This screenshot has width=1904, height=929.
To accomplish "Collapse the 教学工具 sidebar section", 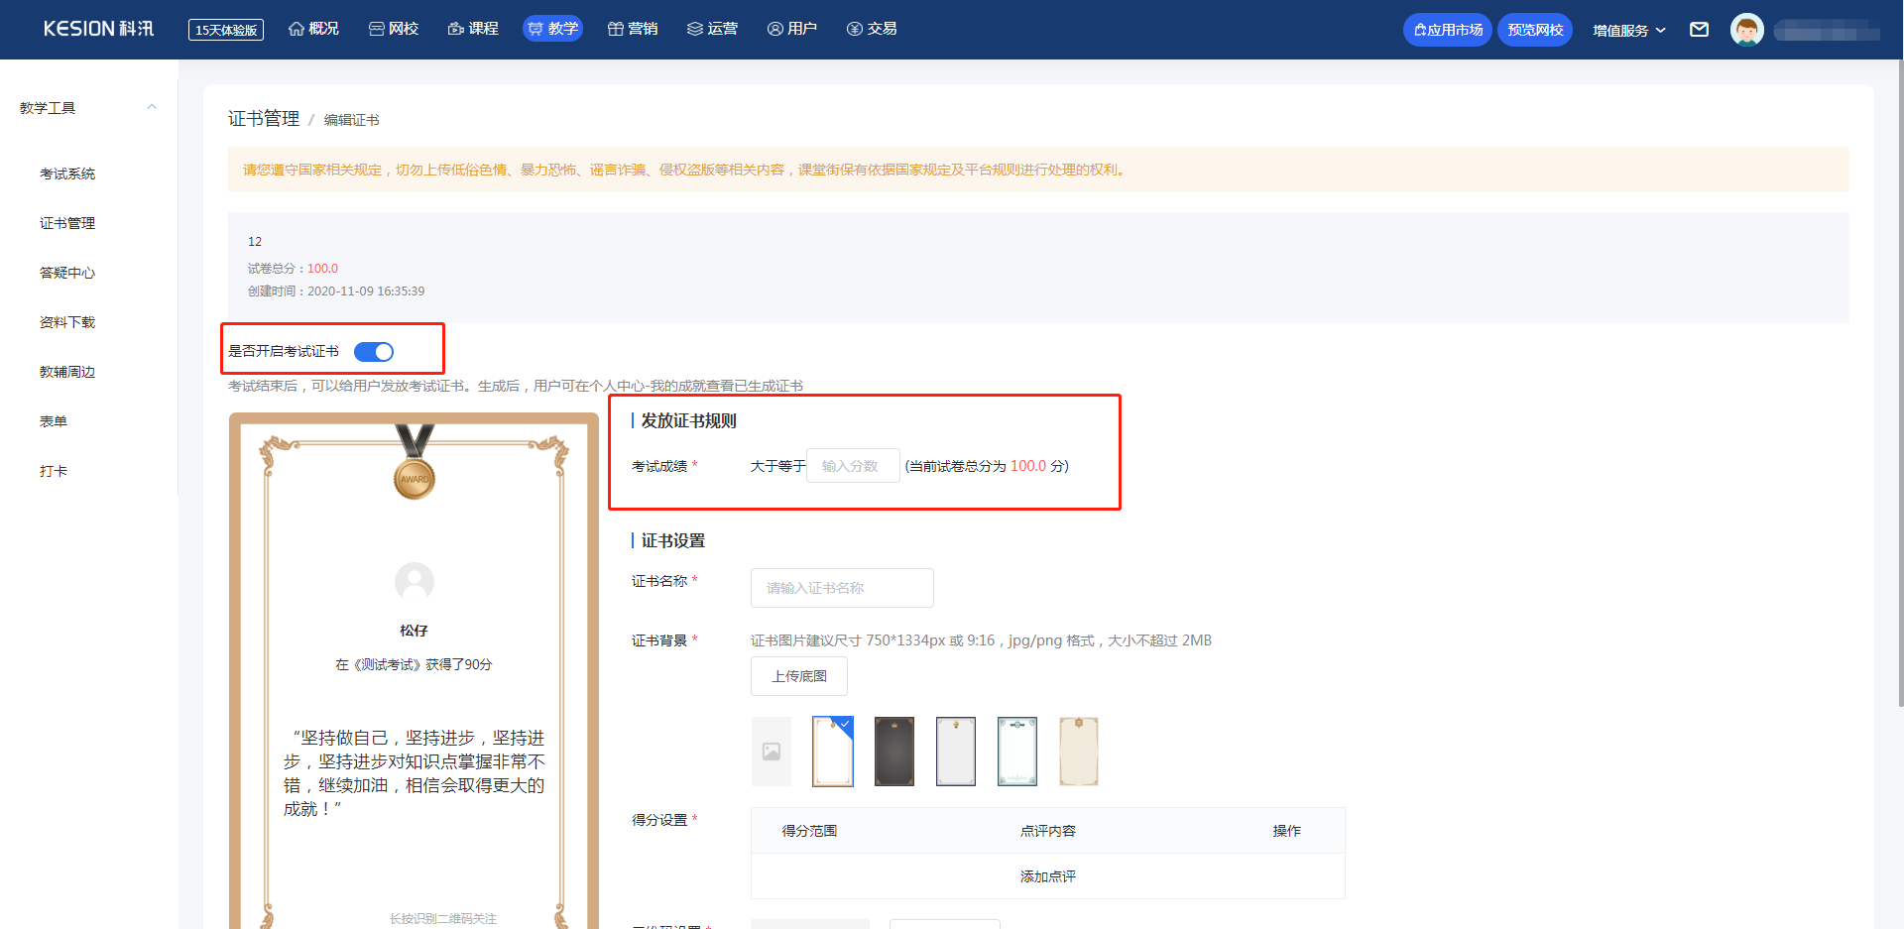I will pyautogui.click(x=152, y=107).
